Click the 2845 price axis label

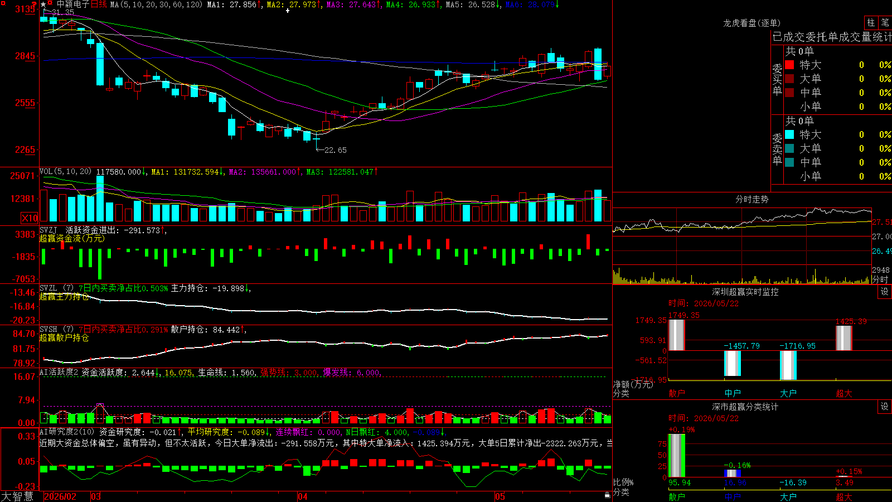pos(26,56)
